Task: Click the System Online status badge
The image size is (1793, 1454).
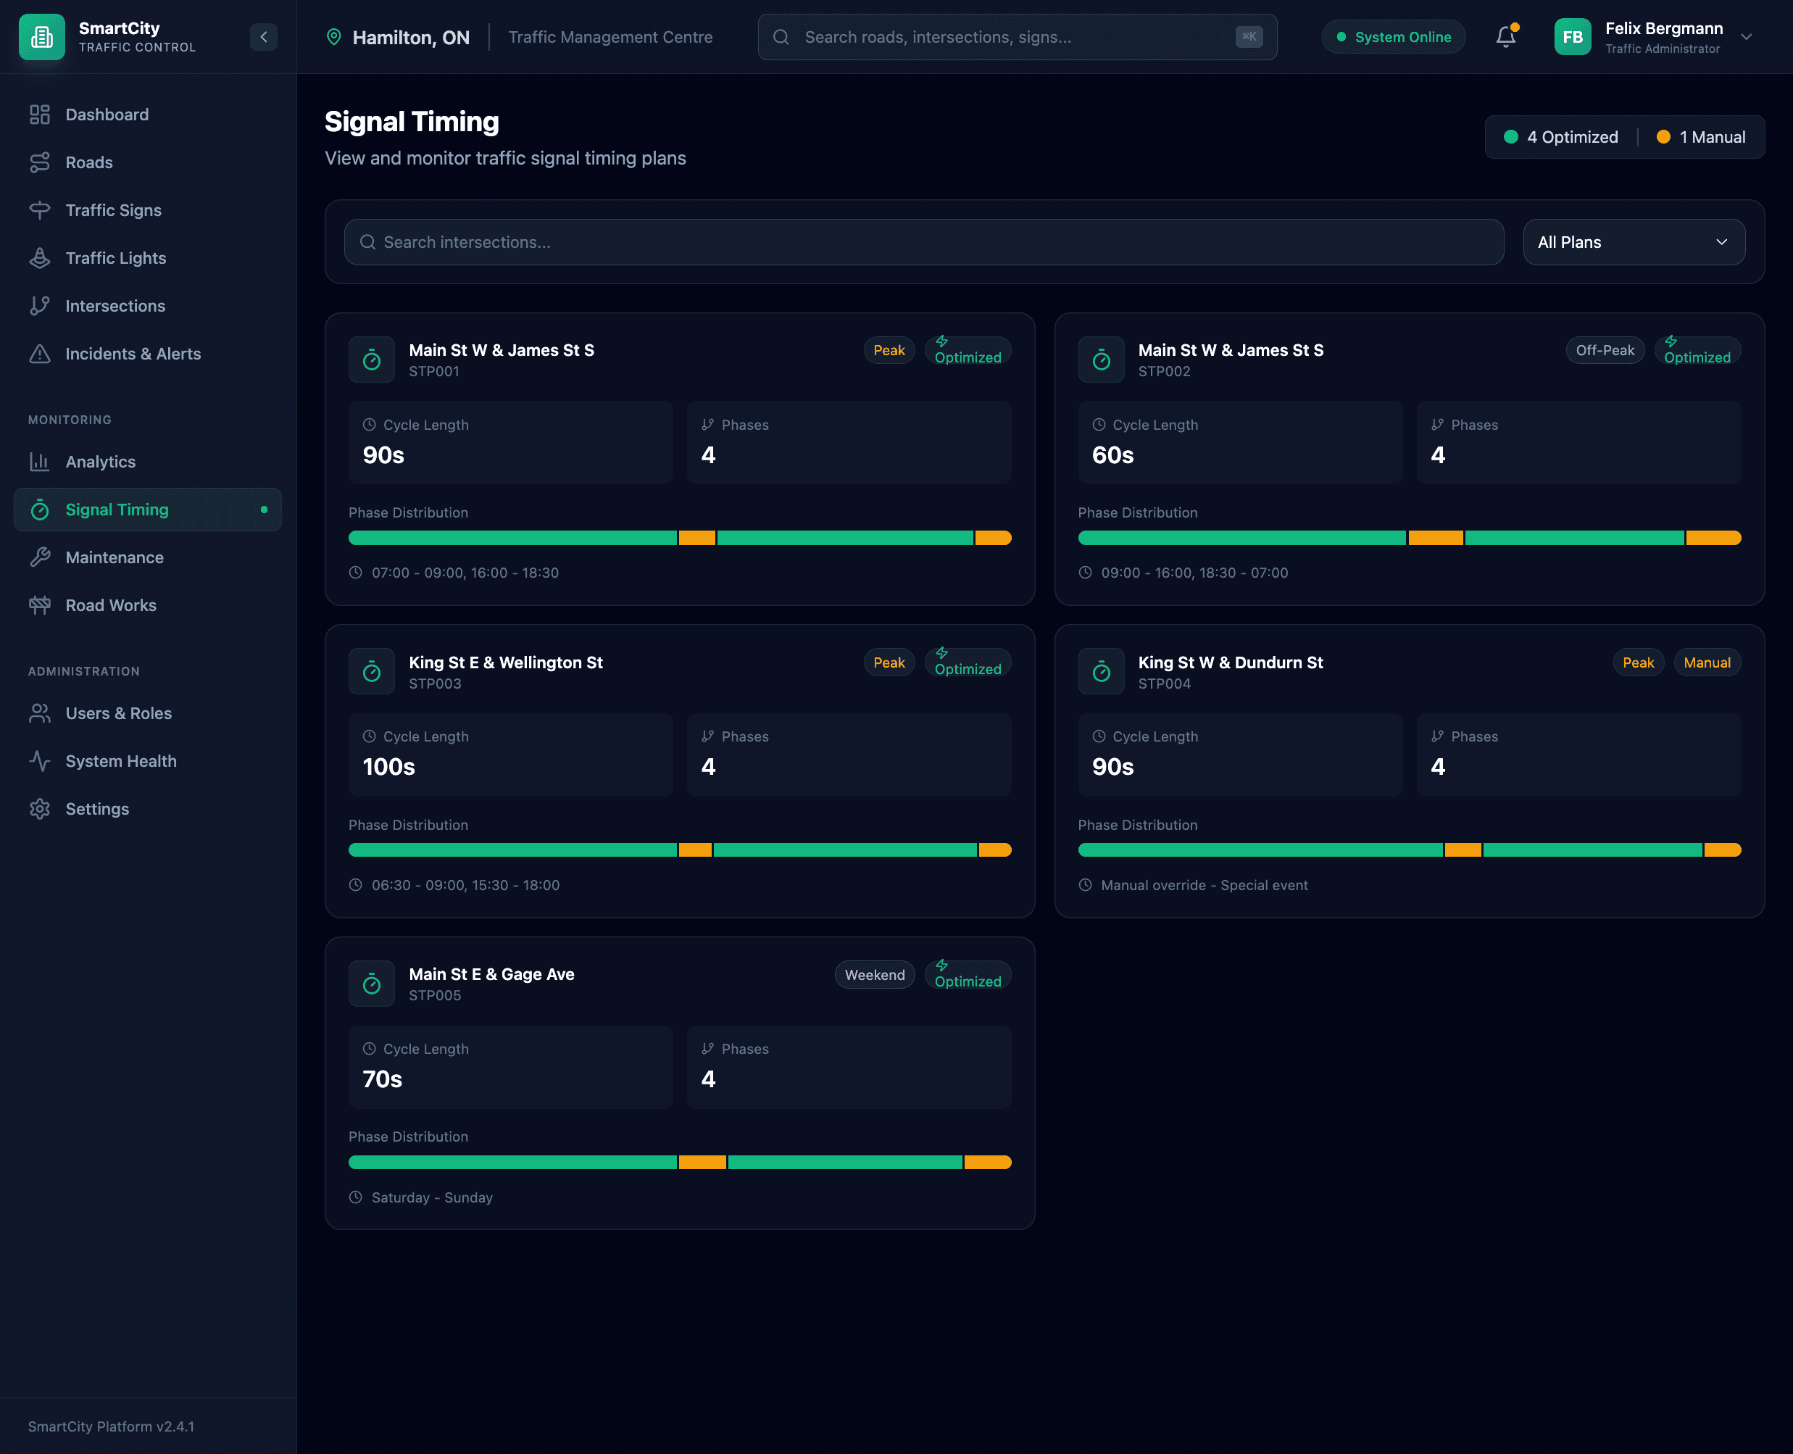Action: click(x=1393, y=37)
